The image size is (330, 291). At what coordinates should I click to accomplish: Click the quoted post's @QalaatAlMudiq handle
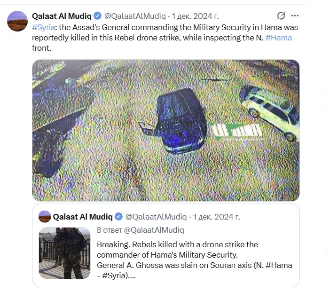click(x=156, y=217)
